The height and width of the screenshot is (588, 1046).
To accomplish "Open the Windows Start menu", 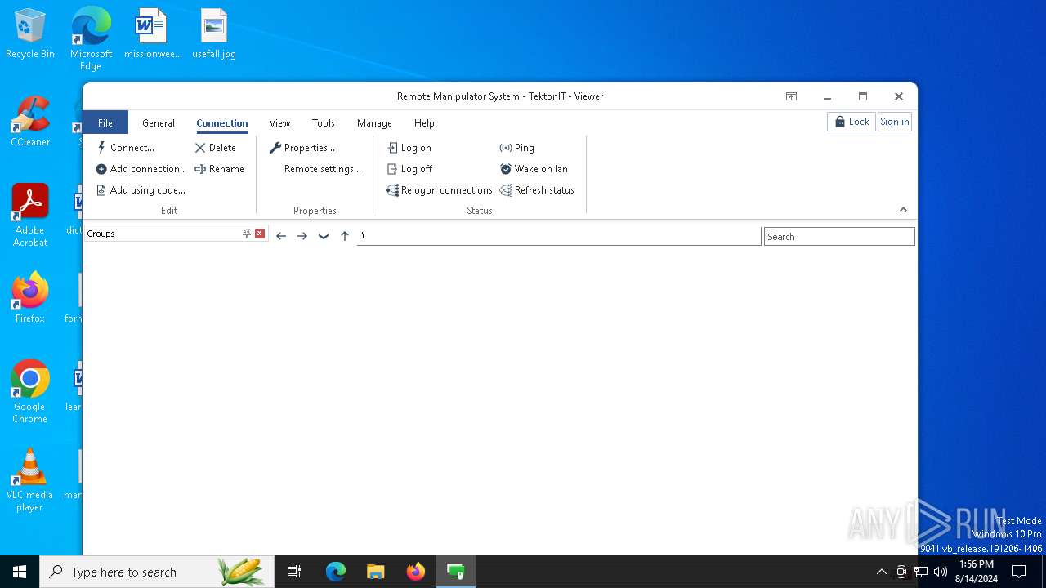I will (x=20, y=572).
